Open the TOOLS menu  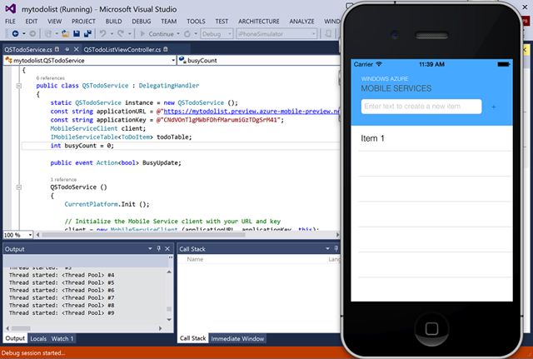pos(196,21)
